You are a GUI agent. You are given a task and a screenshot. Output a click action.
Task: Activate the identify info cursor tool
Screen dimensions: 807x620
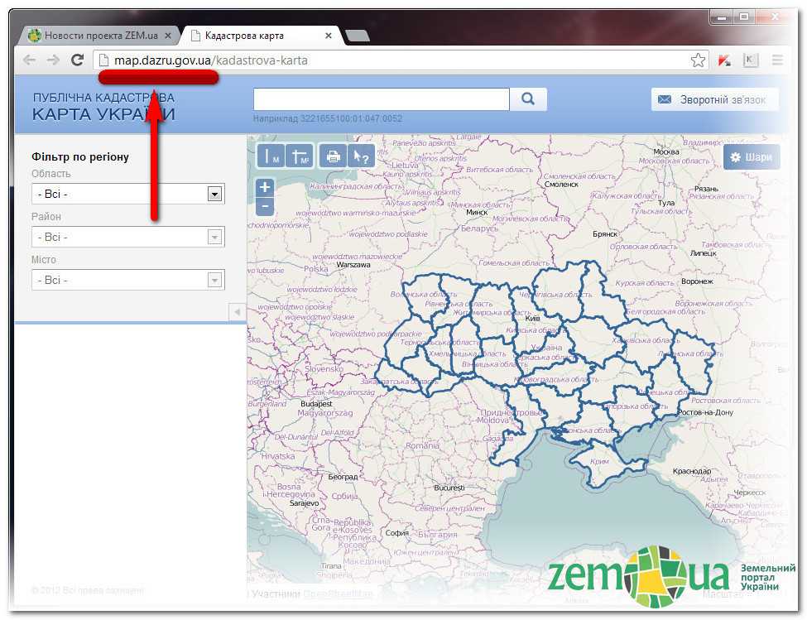click(x=361, y=156)
